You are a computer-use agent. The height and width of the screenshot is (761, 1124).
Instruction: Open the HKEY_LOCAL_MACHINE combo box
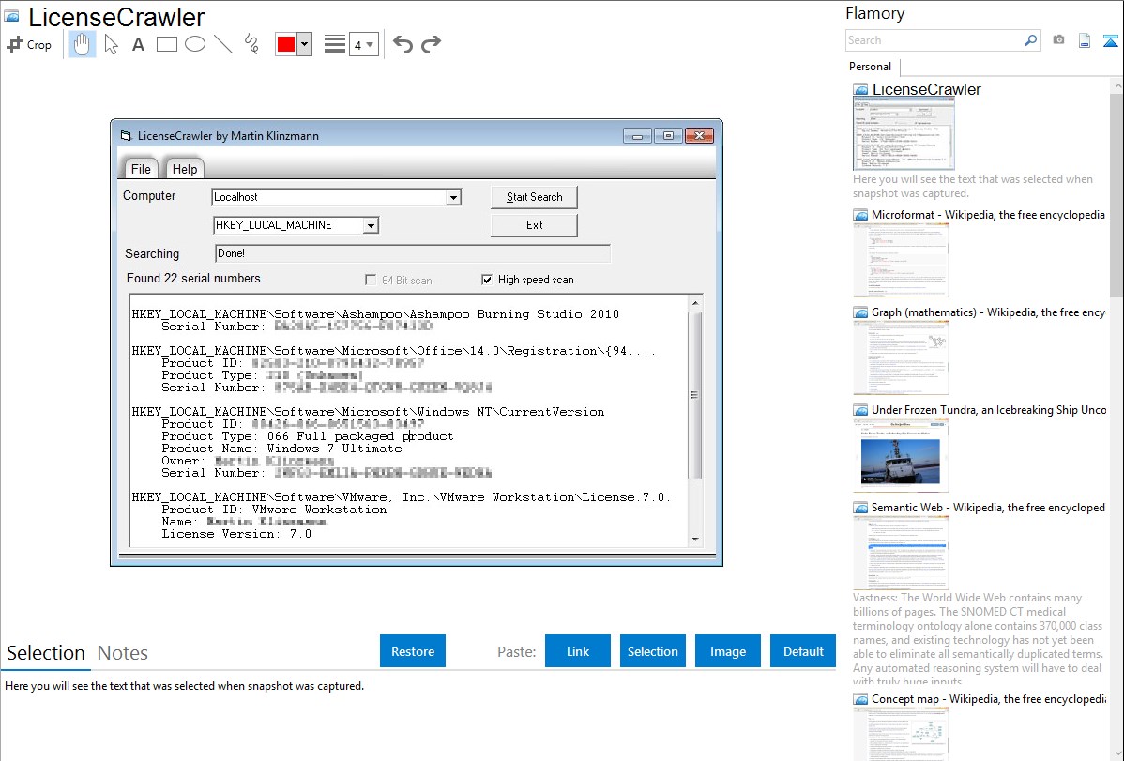click(x=371, y=225)
